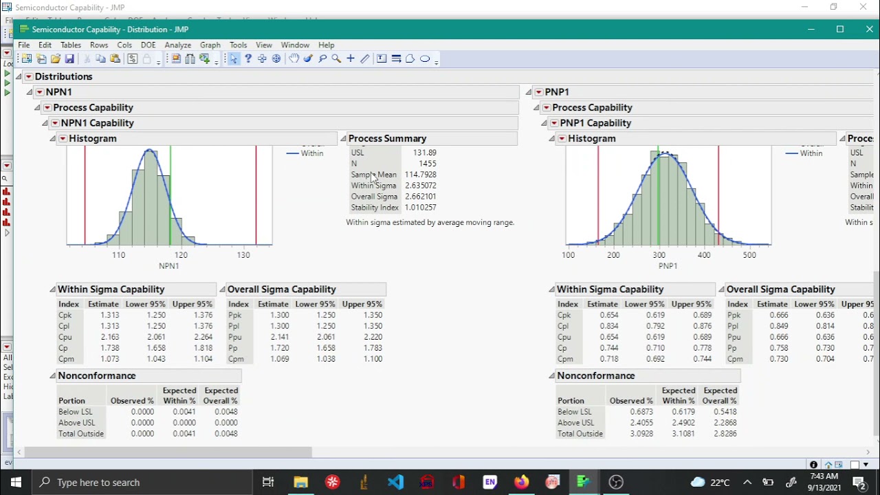Select the Brush tool
Image resolution: width=880 pixels, height=495 pixels.
pos(308,59)
